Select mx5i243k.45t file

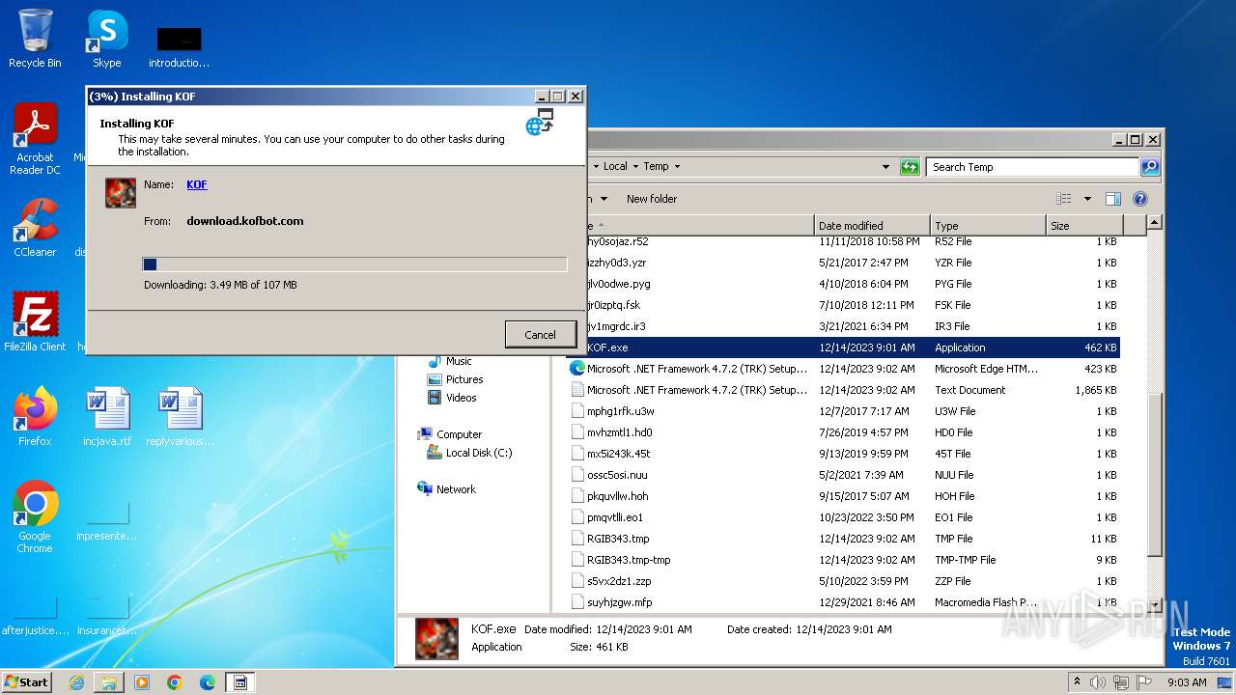[x=844, y=454]
